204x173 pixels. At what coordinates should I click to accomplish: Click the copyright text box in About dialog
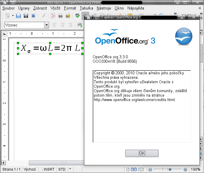pos(142,106)
